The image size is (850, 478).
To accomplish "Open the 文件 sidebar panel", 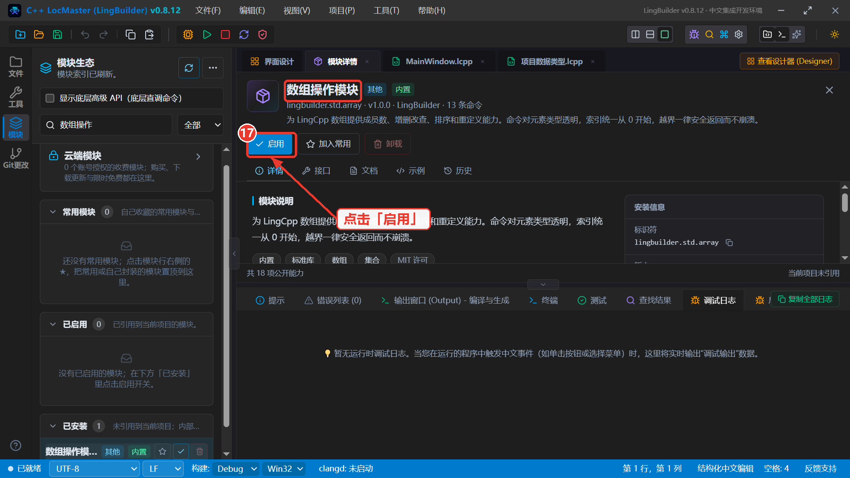I will 16,67.
